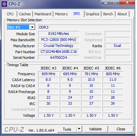Open the Tools dropdown arrow
137x136 pixels.
pos(79,129)
